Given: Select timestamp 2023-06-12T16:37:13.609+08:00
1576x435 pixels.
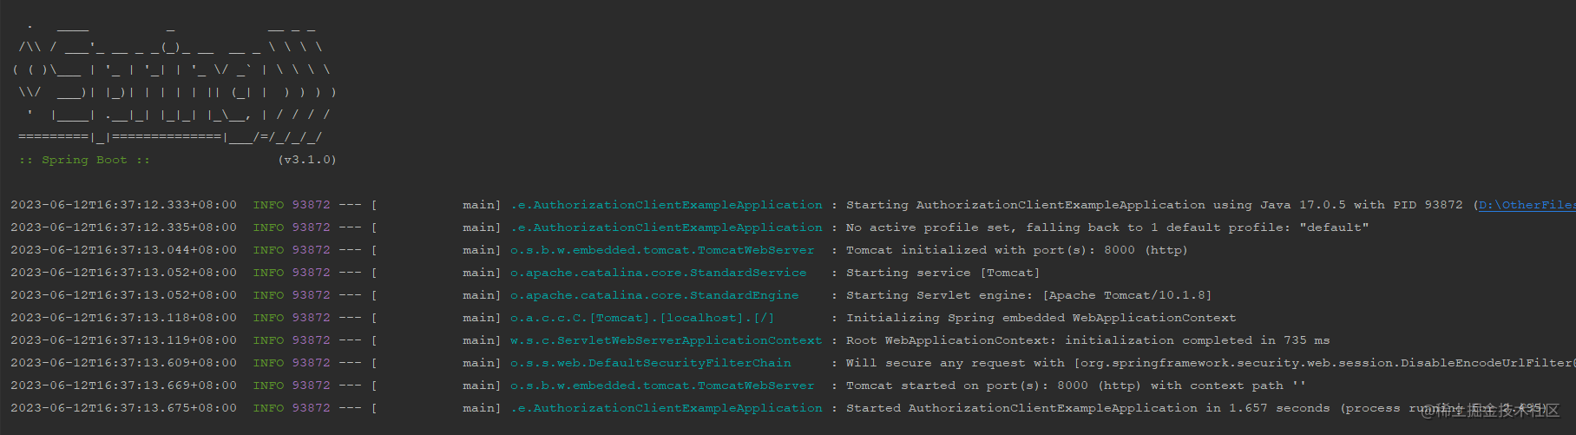Looking at the screenshot, I should click(123, 363).
